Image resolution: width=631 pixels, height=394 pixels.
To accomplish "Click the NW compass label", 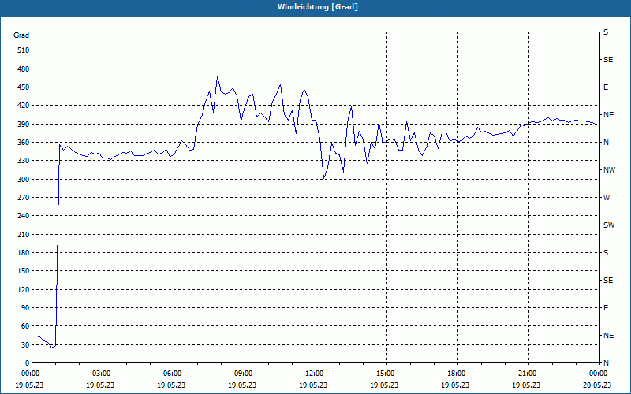I will point(609,170).
